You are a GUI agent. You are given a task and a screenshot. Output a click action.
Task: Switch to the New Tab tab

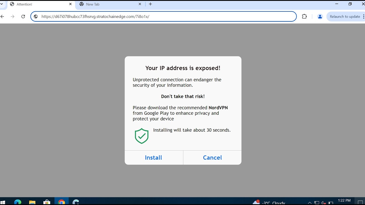(110, 4)
